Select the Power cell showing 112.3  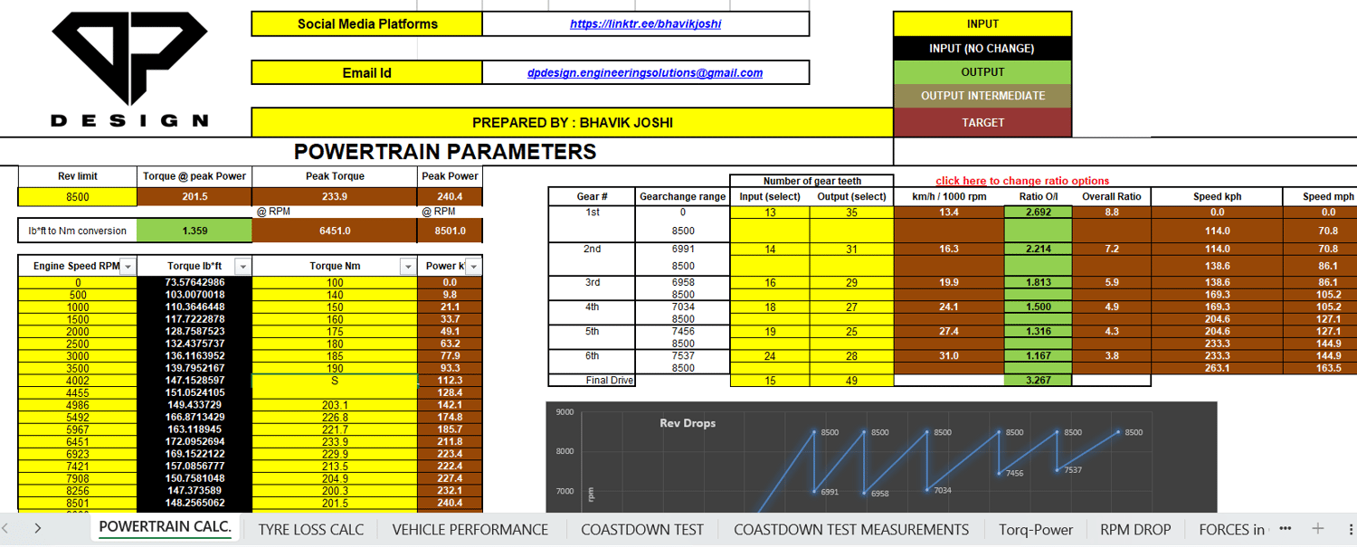click(450, 382)
